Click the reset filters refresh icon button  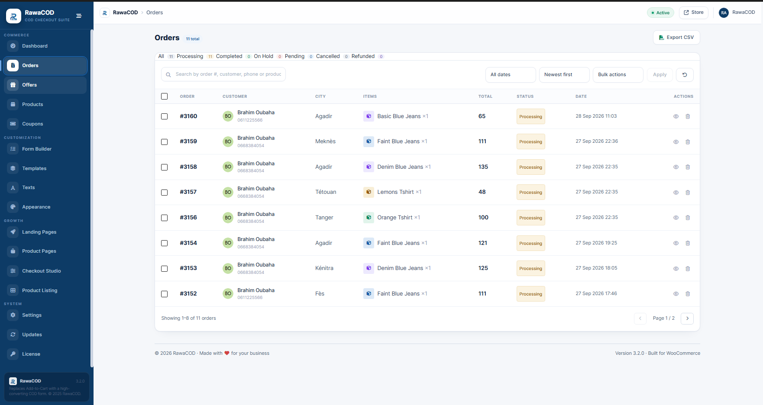685,75
